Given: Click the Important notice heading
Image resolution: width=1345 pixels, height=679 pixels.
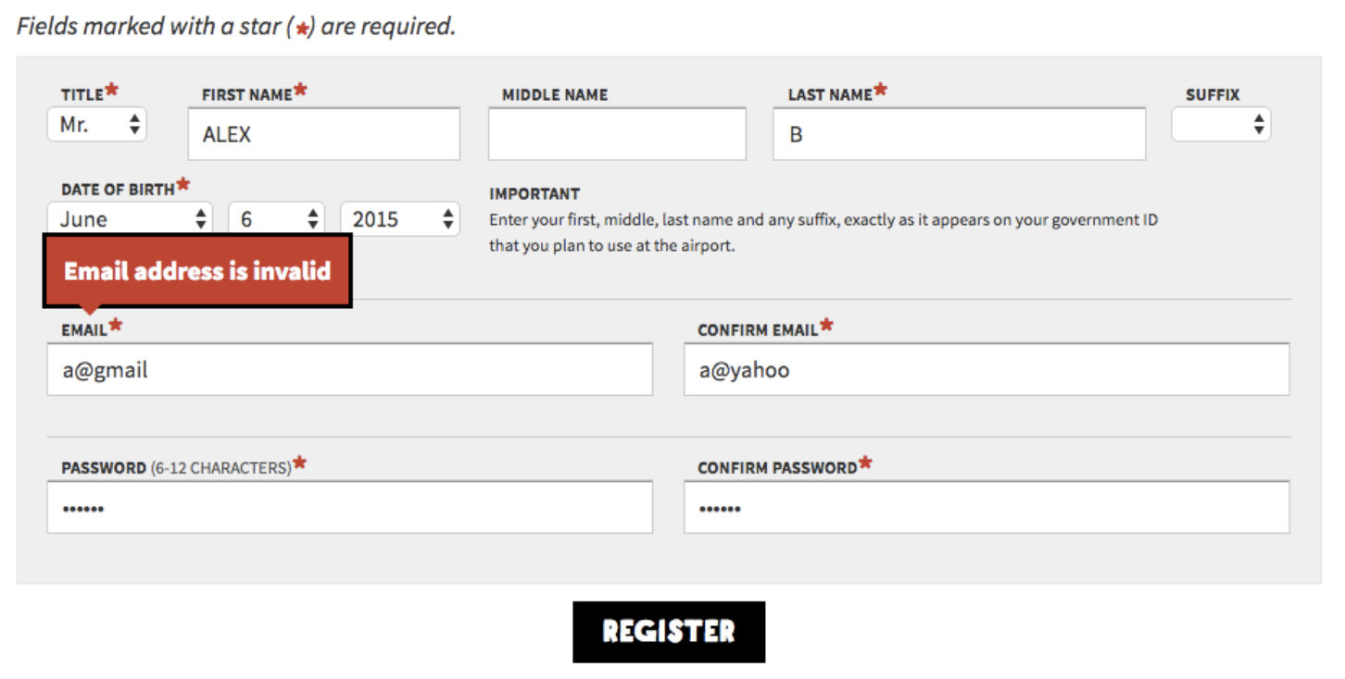Looking at the screenshot, I should [x=534, y=194].
